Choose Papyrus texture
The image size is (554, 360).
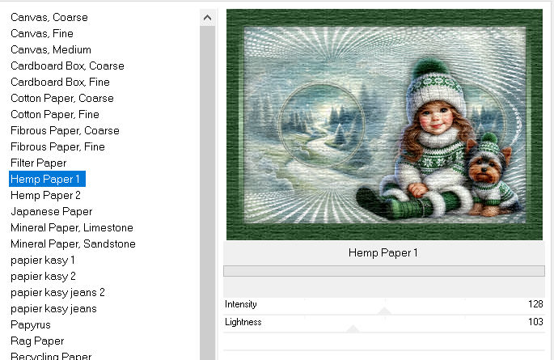coord(31,325)
